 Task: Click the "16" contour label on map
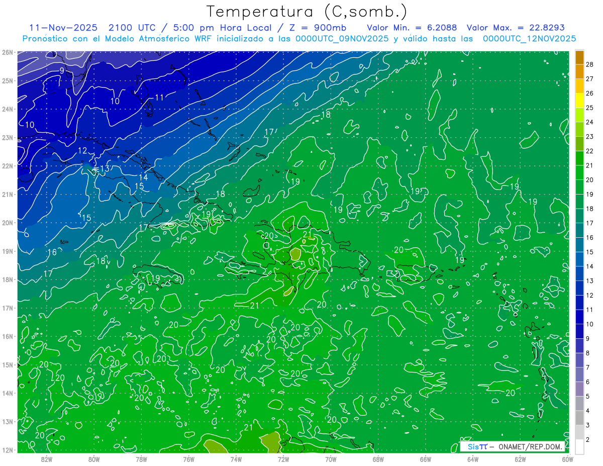click(x=52, y=252)
